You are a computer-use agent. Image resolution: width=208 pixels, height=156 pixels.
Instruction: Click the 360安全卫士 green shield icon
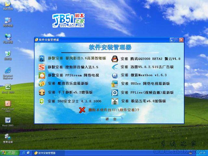[42, 101]
